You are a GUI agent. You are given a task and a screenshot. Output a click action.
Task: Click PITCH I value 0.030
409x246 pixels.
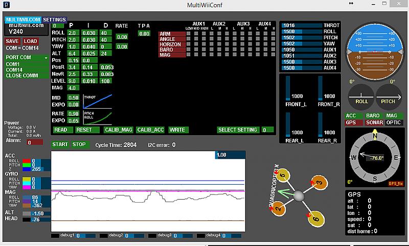coord(89,40)
